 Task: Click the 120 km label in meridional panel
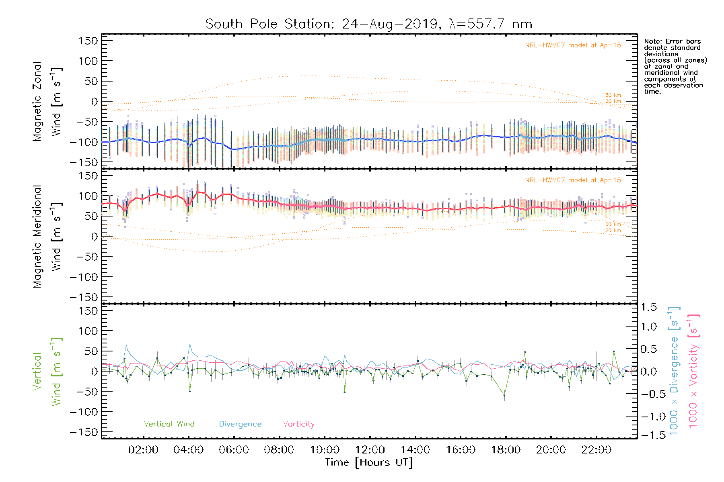tap(611, 231)
